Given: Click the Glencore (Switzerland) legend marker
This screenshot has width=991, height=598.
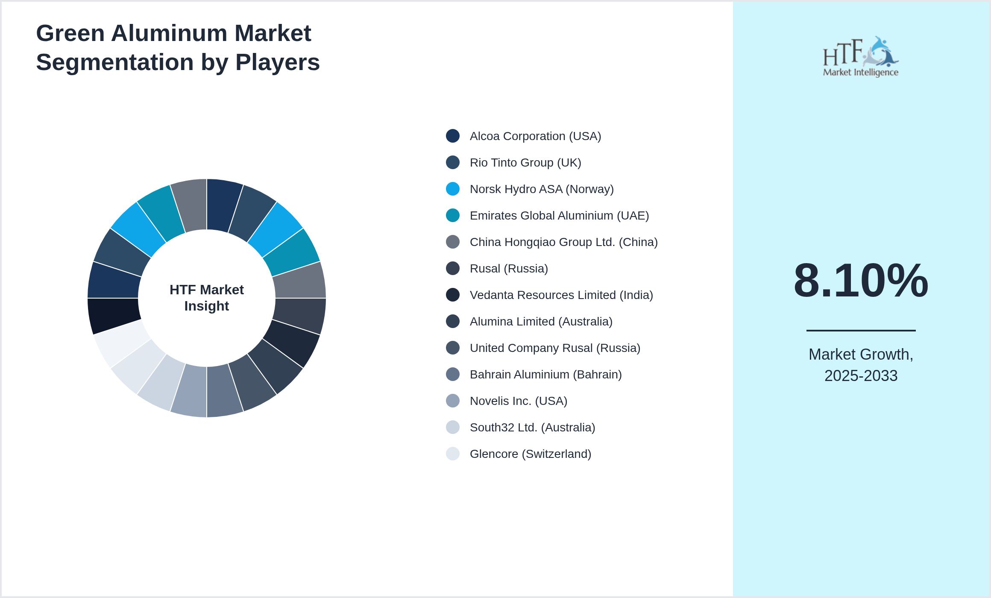Looking at the screenshot, I should tap(452, 454).
